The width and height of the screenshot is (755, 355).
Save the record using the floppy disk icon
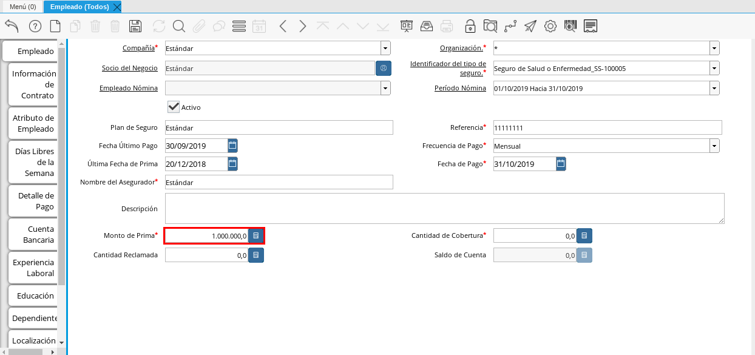[x=135, y=26]
